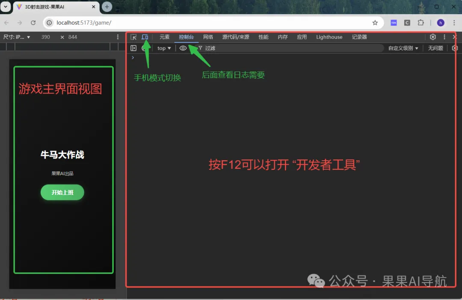Click the 无问题 issues indicator
Screen dimensions: 462x300
435,48
